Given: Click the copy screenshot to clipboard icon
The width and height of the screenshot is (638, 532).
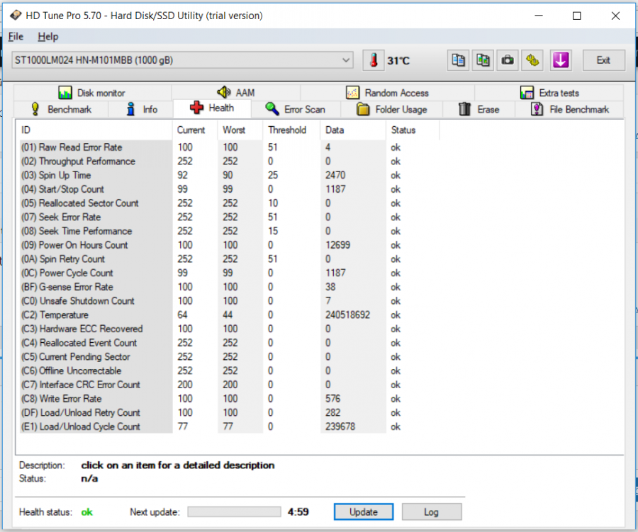Looking at the screenshot, I should click(483, 61).
